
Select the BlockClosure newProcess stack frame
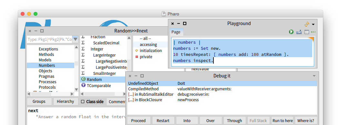click(222, 100)
